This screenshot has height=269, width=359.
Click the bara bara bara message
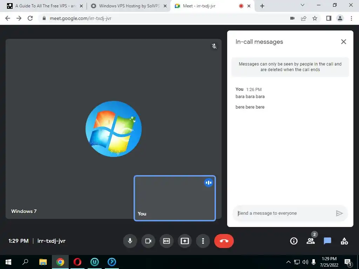(250, 97)
